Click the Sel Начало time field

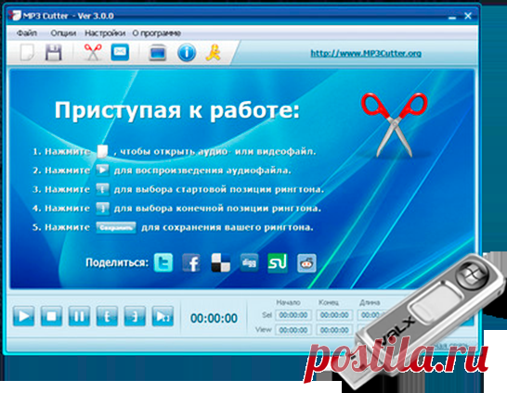(x=293, y=315)
